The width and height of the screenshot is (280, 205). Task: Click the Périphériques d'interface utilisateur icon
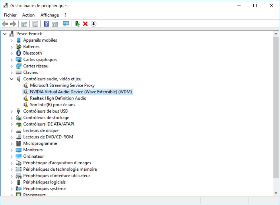point(19,176)
